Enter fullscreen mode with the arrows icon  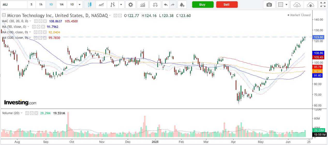(x=323, y=5)
